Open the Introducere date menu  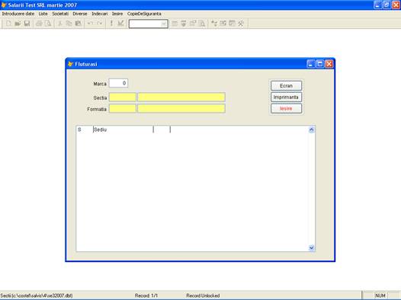[18, 14]
